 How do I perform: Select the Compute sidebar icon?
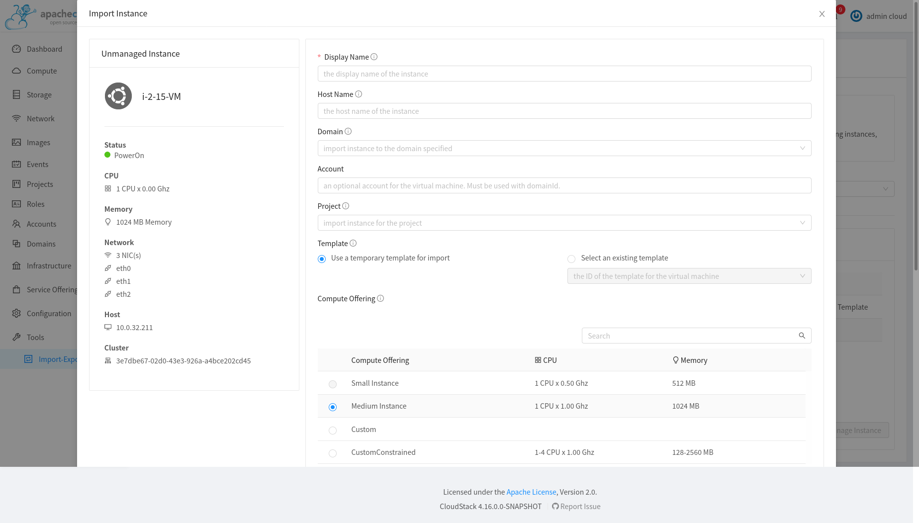41,71
